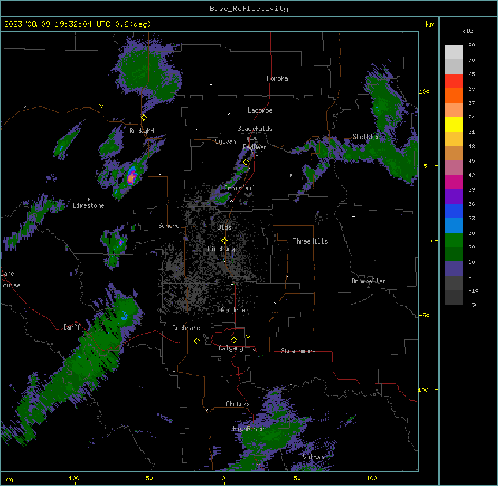Click the Sundre label

pos(169,226)
